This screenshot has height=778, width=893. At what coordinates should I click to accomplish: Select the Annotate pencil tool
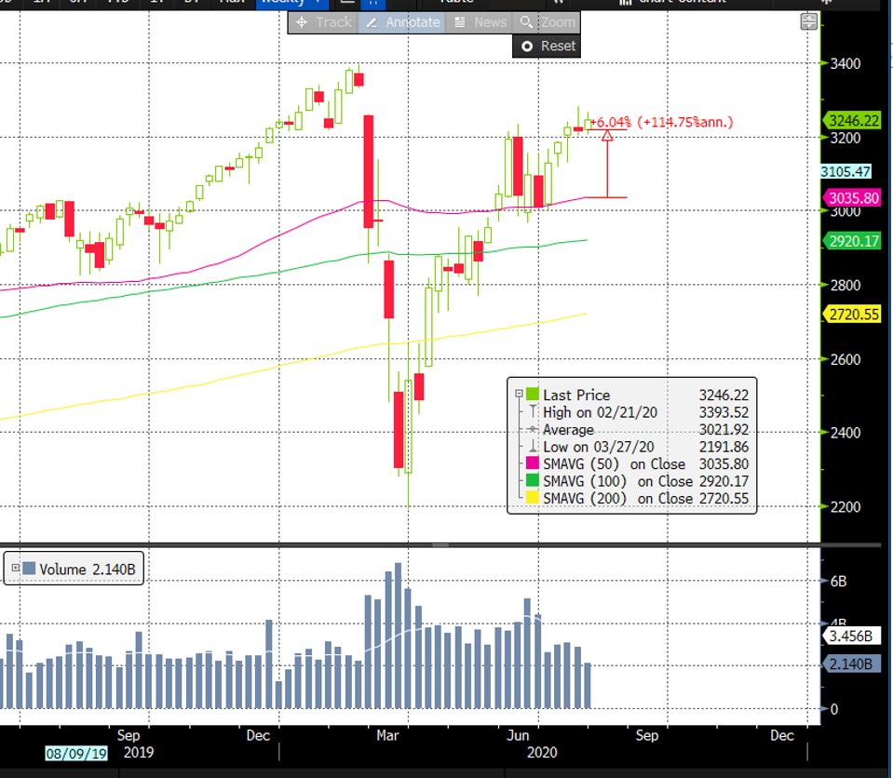point(402,22)
